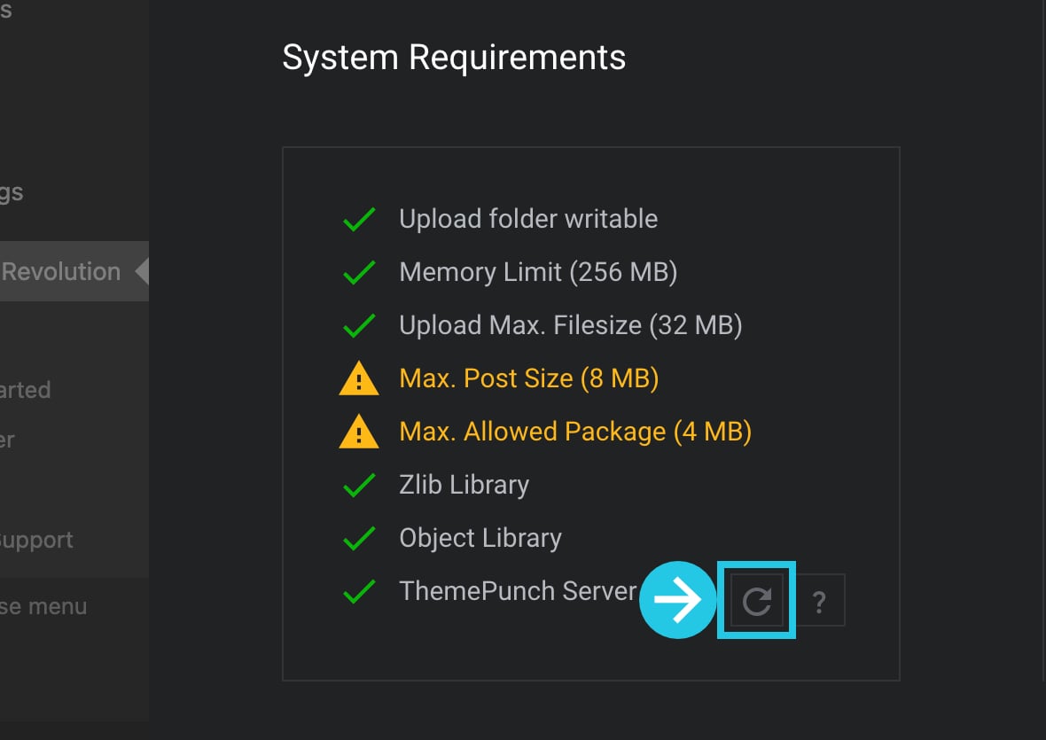This screenshot has width=1046, height=740.
Task: Click the 'Upload Max. Filesize (32 MB)' text
Action: pyautogui.click(x=570, y=326)
